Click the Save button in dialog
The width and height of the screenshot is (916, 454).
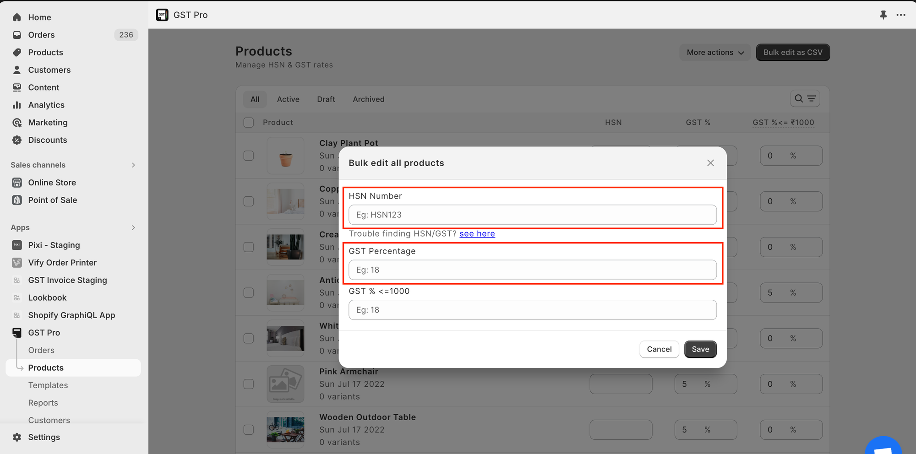pos(700,349)
